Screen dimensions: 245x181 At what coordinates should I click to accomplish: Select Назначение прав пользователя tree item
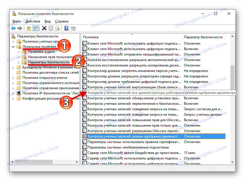51,57
